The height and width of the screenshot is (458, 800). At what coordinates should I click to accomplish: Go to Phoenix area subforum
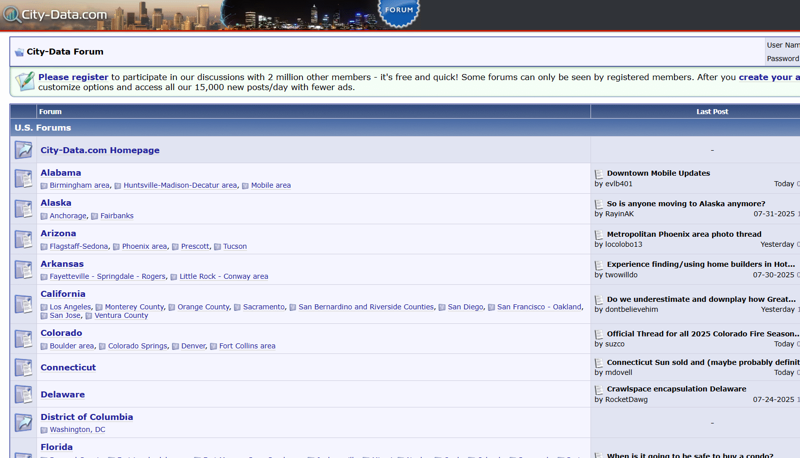144,246
